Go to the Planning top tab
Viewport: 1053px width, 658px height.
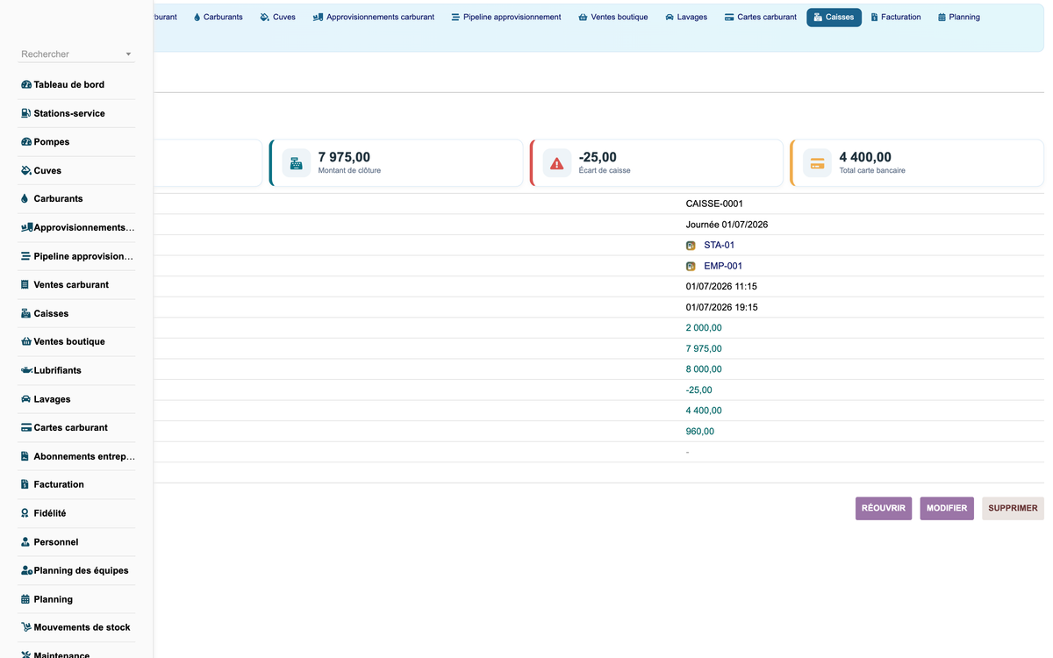pyautogui.click(x=959, y=17)
